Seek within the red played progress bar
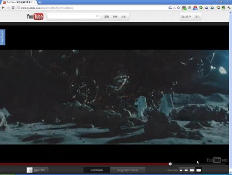232x175 pixels. tap(84, 164)
